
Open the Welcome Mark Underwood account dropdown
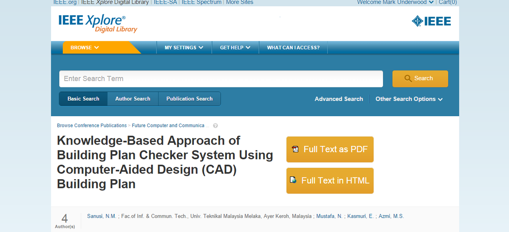coord(395,2)
